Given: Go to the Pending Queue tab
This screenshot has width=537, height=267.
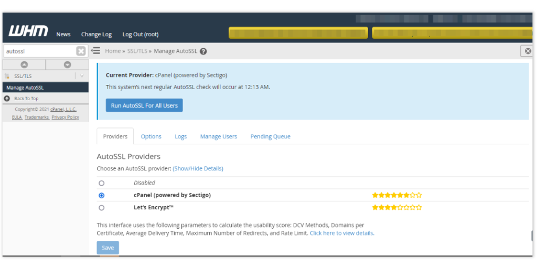Looking at the screenshot, I should [270, 136].
